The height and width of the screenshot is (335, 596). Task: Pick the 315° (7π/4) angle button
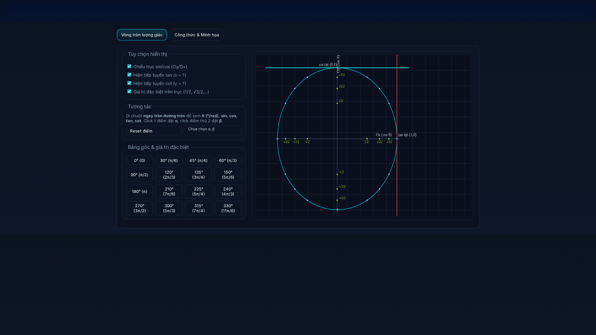point(198,208)
